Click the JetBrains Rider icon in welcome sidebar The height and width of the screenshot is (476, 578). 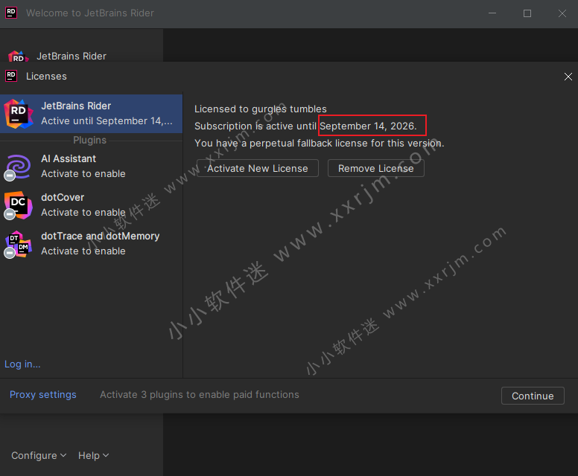click(x=16, y=57)
